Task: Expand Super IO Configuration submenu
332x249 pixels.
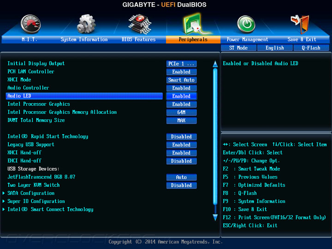Action: [x=36, y=201]
